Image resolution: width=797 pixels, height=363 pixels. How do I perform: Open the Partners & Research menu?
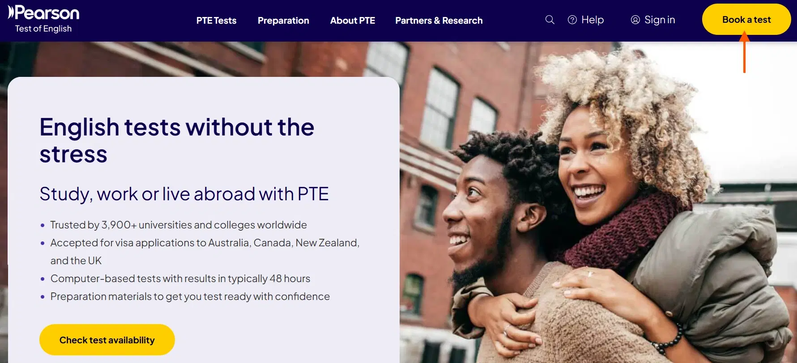pos(439,21)
